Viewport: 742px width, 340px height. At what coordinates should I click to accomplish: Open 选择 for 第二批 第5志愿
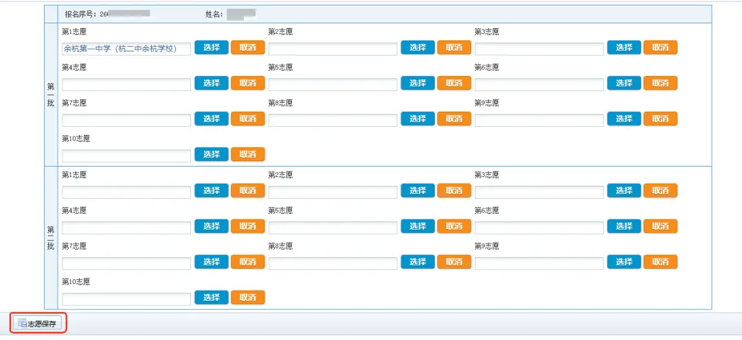pos(418,226)
